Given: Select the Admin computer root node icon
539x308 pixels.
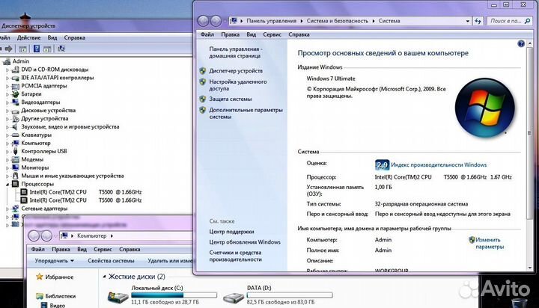Looking at the screenshot, I should click(x=7, y=61).
